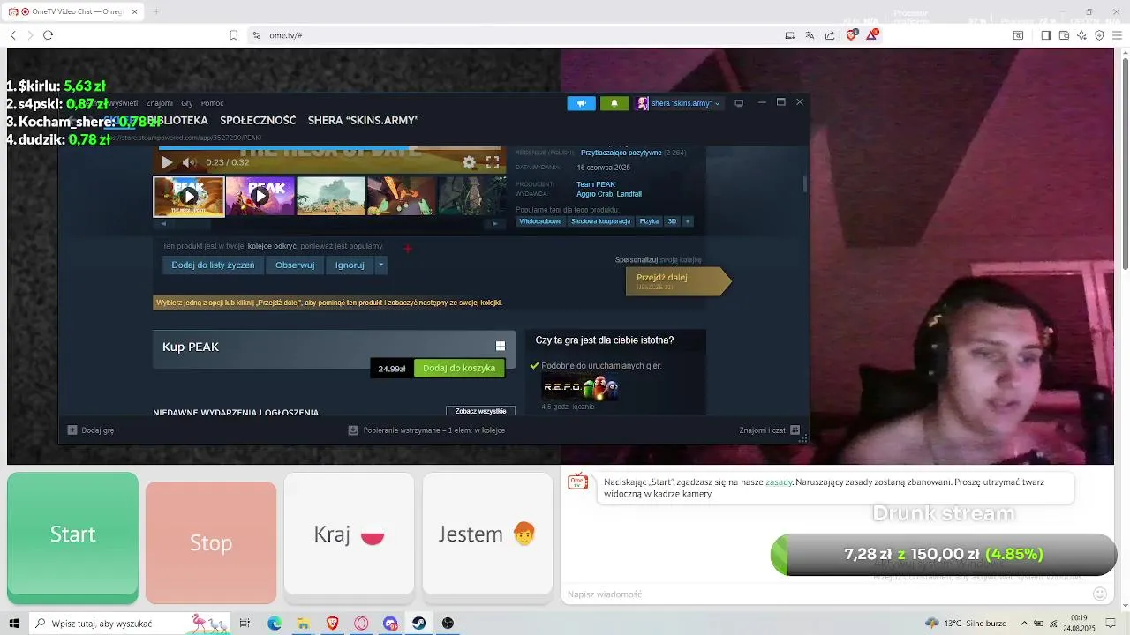The height and width of the screenshot is (635, 1130).
Task: Add PEAK to cart
Action: pos(459,368)
